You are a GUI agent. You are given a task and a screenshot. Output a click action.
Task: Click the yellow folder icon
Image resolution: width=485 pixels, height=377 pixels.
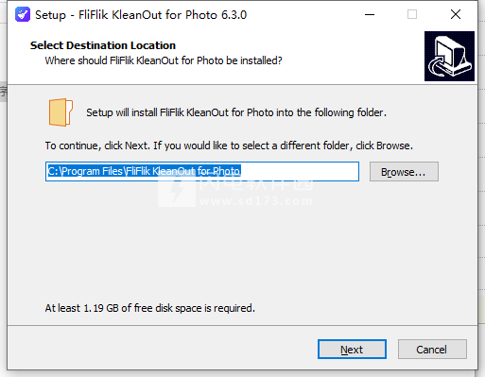coord(61,112)
